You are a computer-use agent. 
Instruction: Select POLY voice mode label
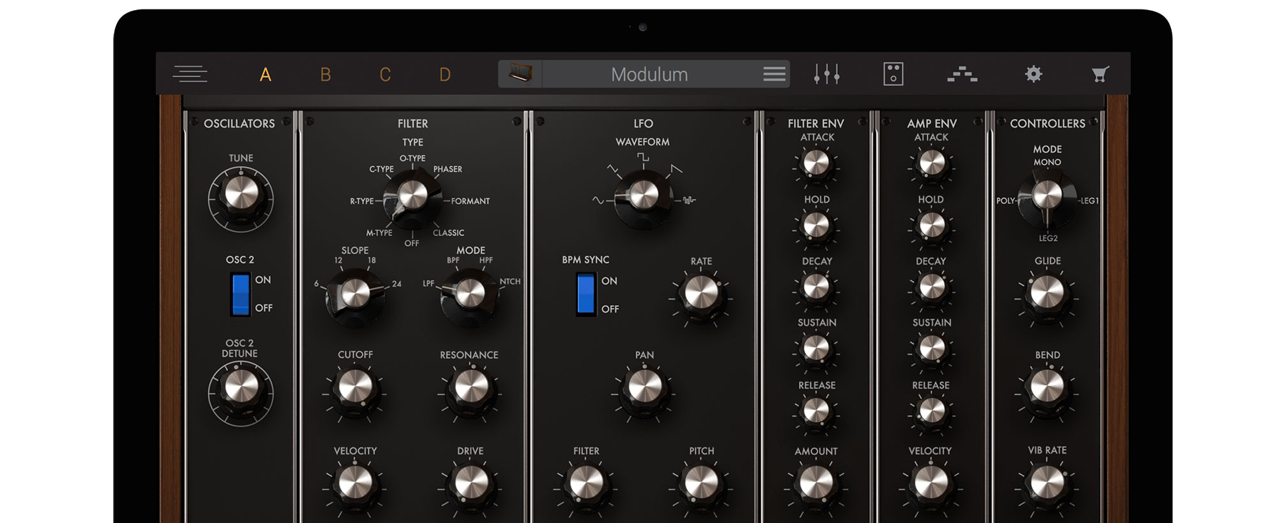click(1006, 201)
